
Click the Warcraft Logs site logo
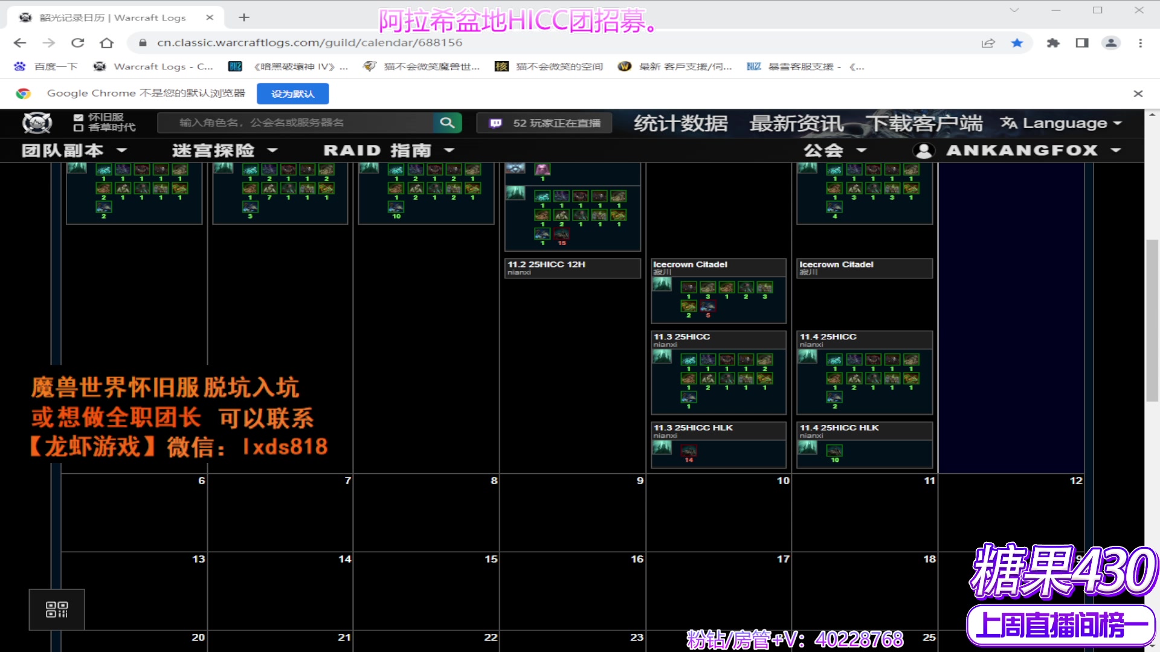pos(37,123)
